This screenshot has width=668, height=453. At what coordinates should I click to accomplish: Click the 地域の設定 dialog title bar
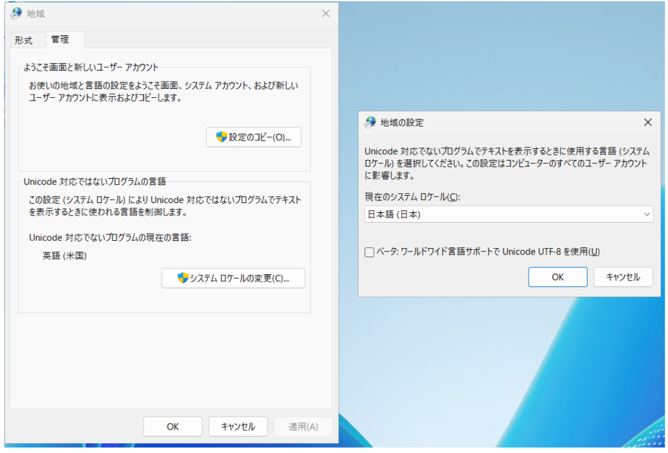click(496, 122)
